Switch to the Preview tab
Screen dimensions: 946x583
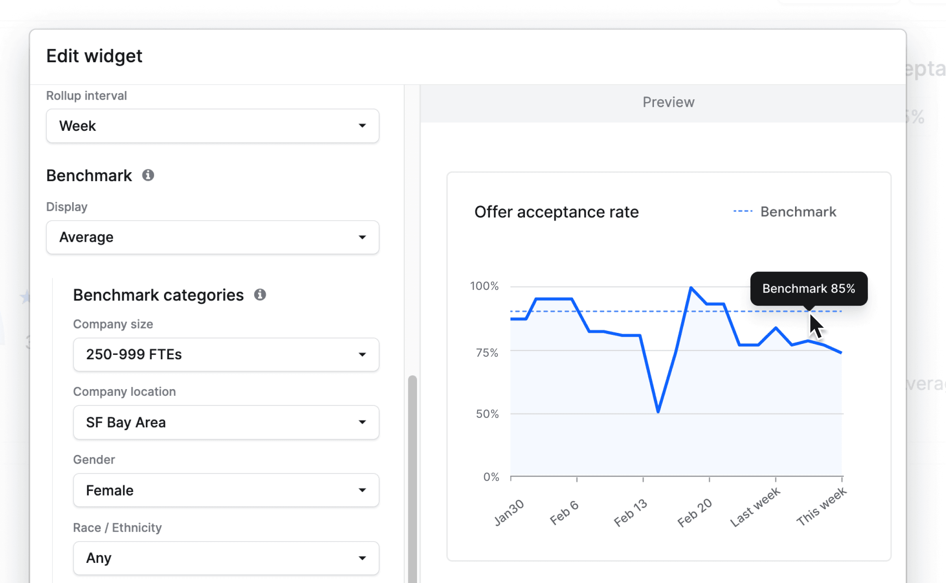click(668, 102)
